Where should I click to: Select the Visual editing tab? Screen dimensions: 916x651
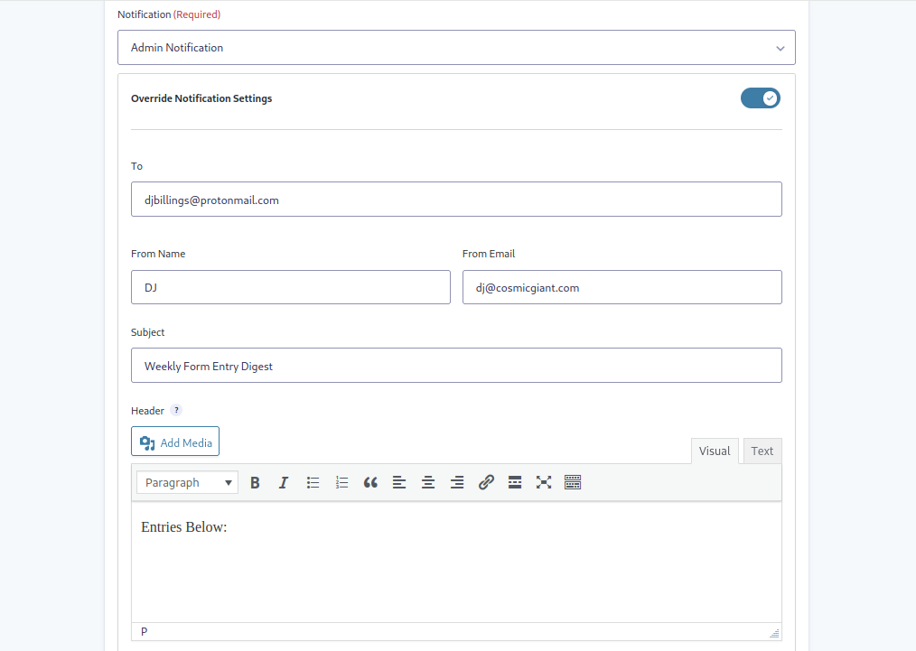[x=715, y=451]
